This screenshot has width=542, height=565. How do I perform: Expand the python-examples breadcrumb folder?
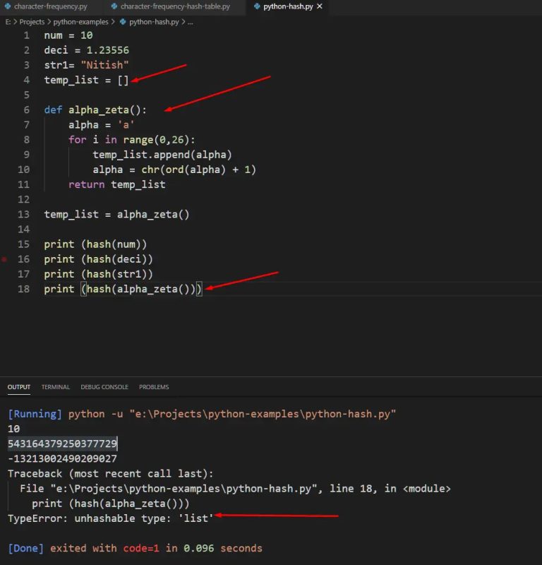[x=80, y=22]
